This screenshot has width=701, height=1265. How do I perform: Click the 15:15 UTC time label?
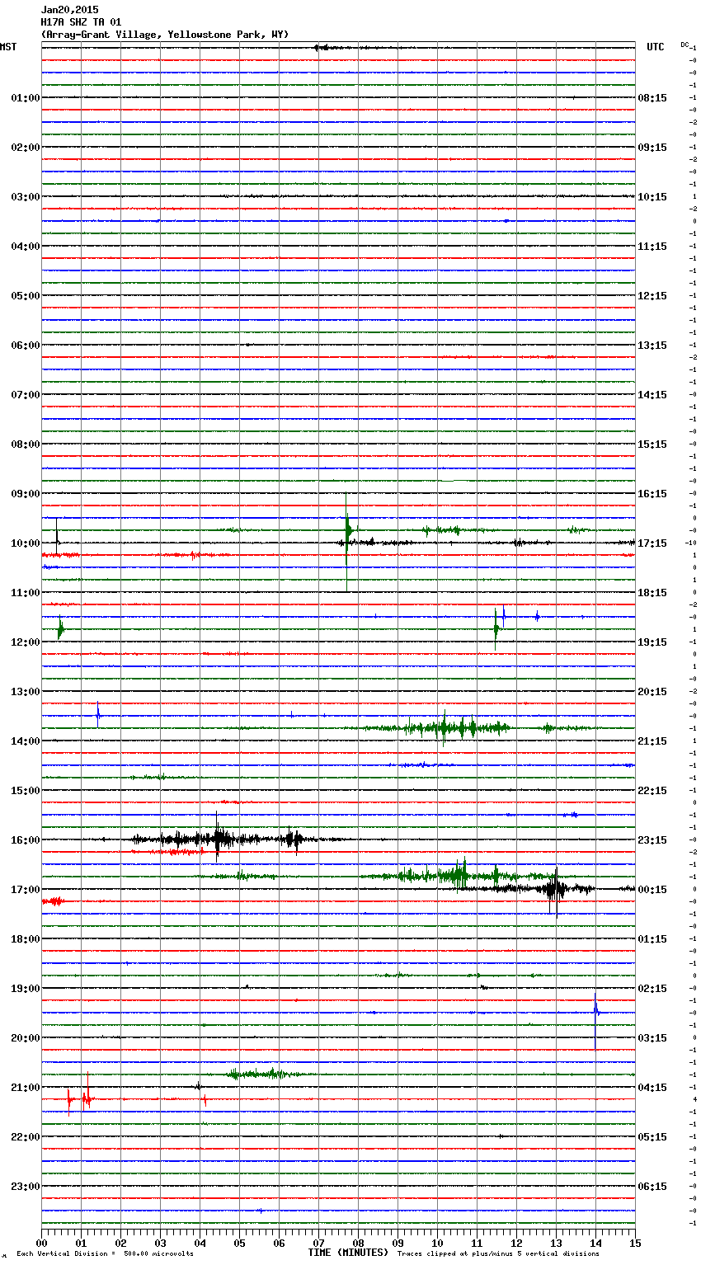coord(652,444)
